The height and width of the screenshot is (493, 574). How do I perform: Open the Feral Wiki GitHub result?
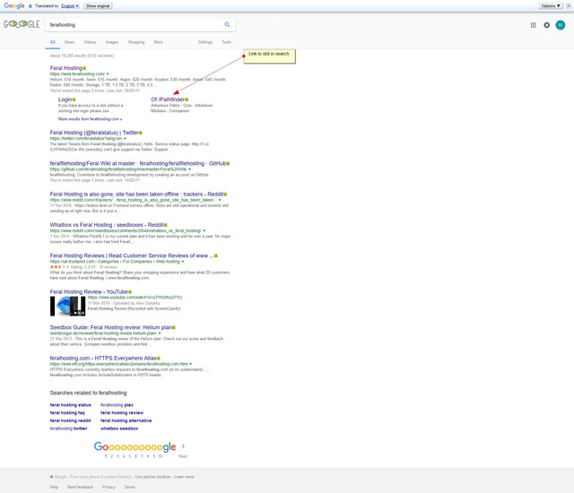coord(138,163)
